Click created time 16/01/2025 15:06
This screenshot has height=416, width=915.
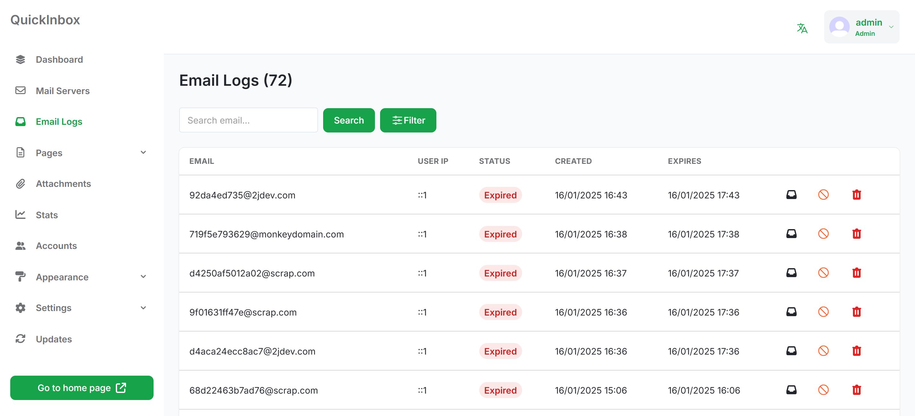click(590, 390)
